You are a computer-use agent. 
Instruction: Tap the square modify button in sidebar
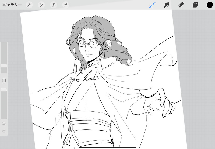[4, 81]
